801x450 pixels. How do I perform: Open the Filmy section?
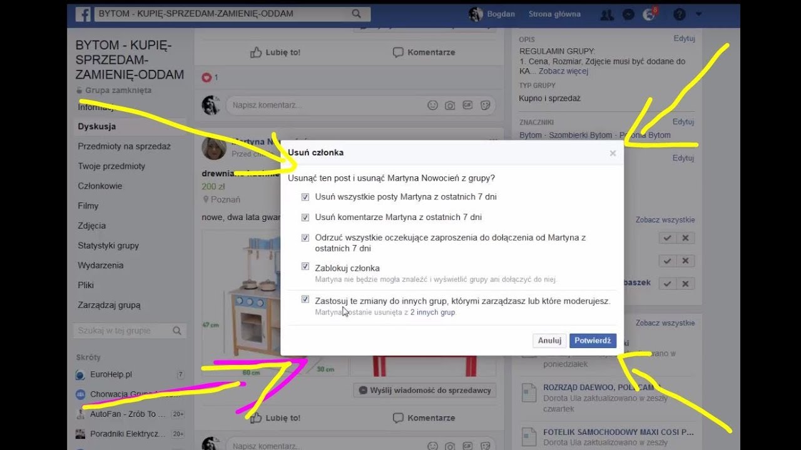click(88, 206)
